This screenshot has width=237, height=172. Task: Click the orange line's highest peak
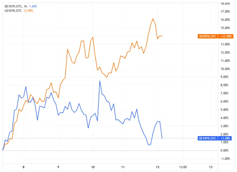click(x=153, y=19)
